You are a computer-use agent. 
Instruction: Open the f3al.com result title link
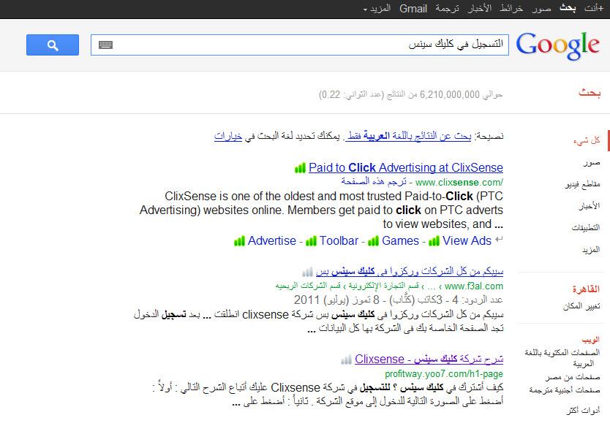410,271
